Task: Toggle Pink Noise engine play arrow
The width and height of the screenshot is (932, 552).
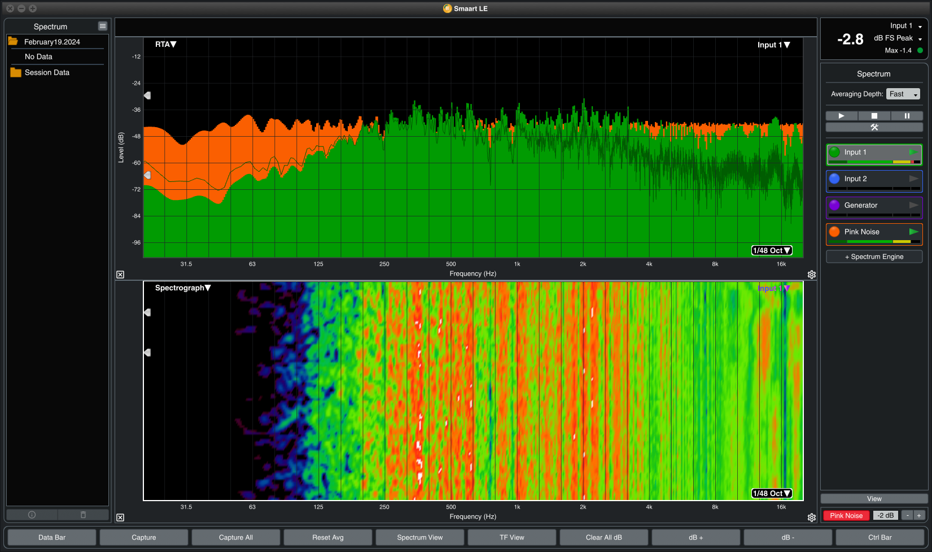Action: (x=913, y=232)
